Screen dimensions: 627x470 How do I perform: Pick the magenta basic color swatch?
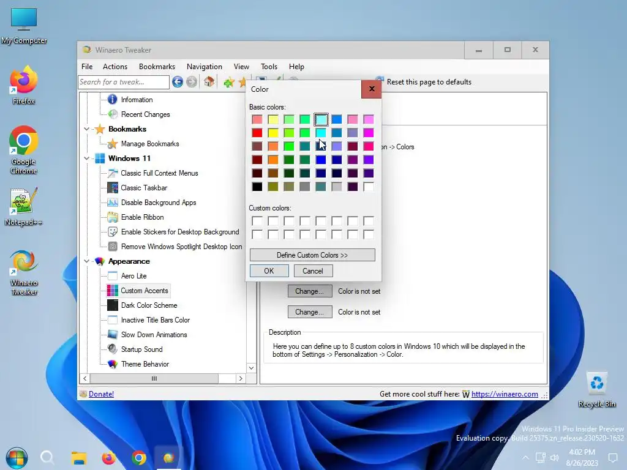click(368, 133)
